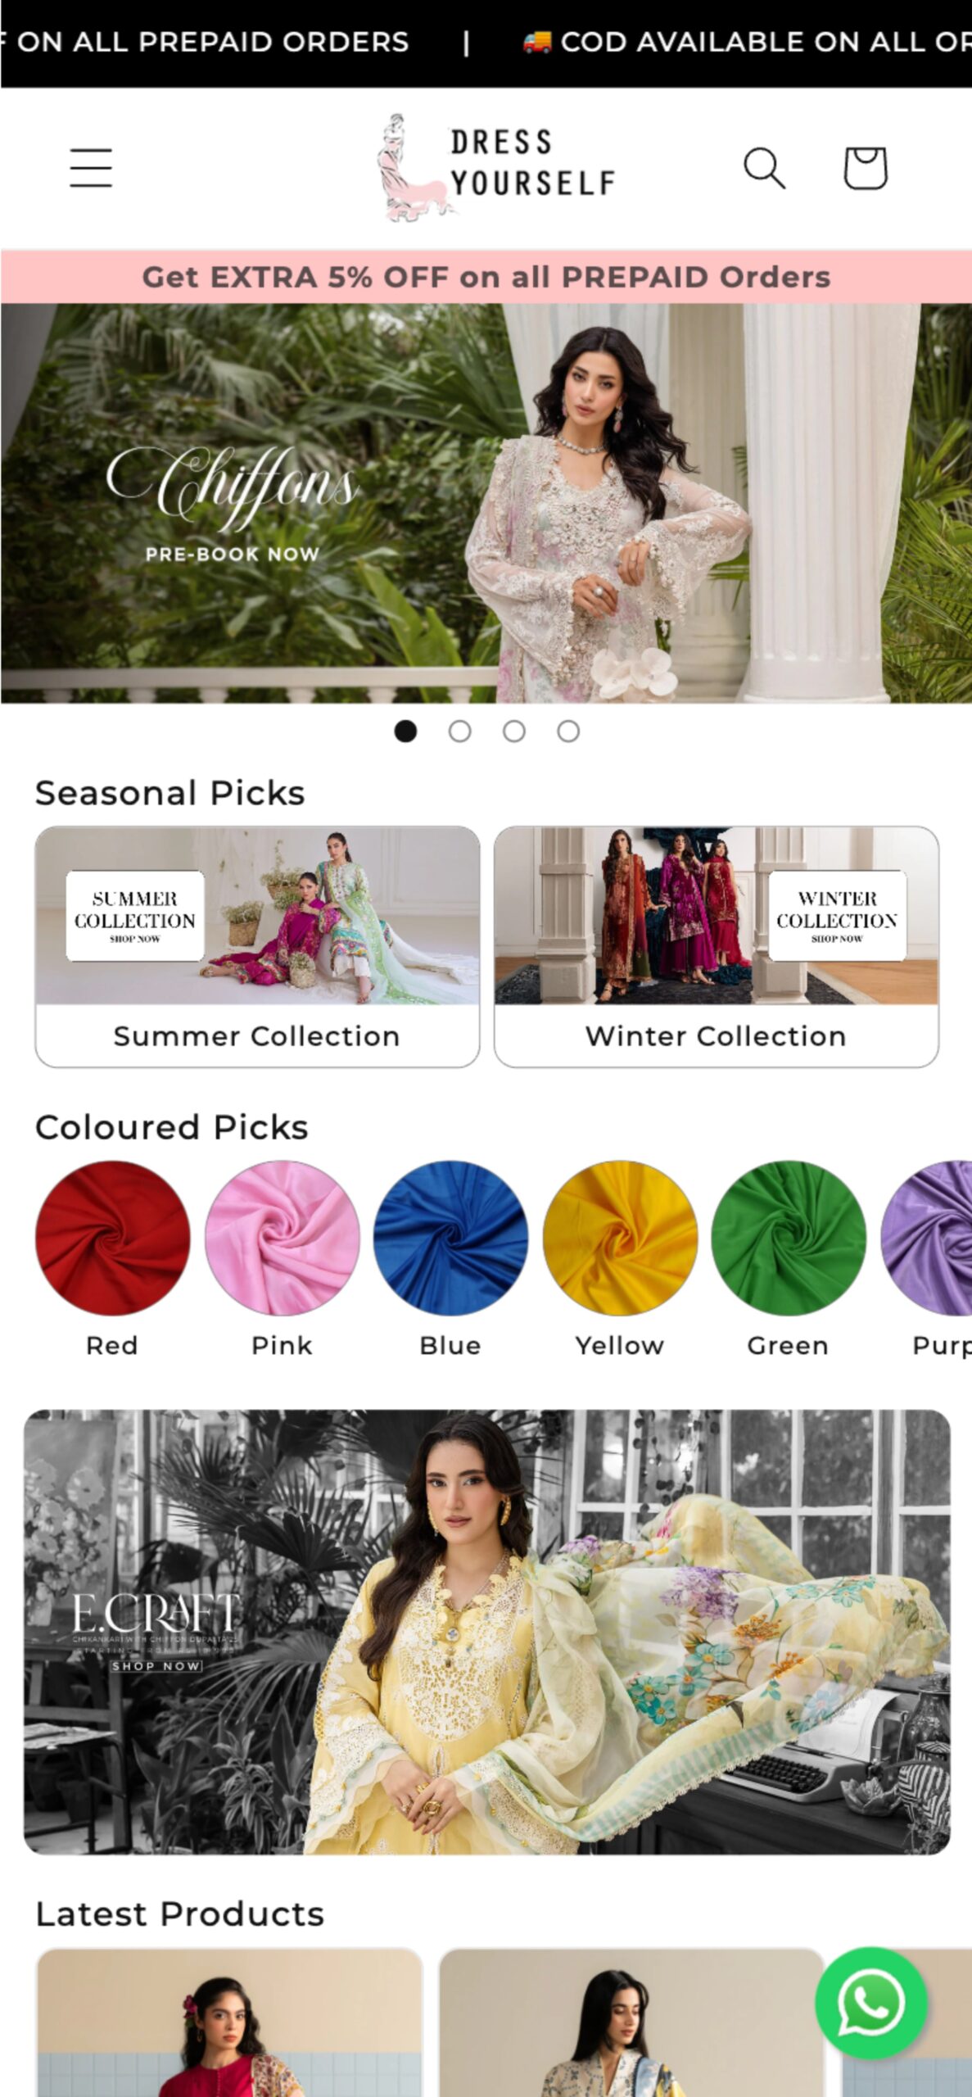The width and height of the screenshot is (972, 2097).
Task: Choose the Pink fabric colour circle
Action: (282, 1238)
